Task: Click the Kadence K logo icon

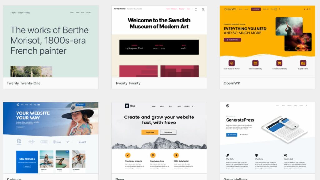Action: [18, 105]
